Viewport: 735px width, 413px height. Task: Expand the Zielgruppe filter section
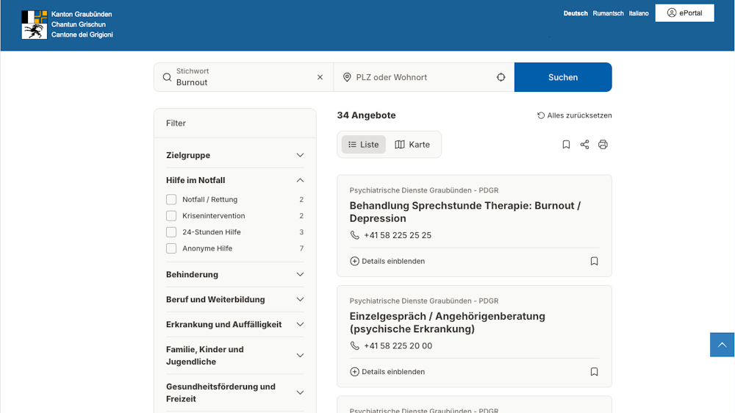click(235, 155)
